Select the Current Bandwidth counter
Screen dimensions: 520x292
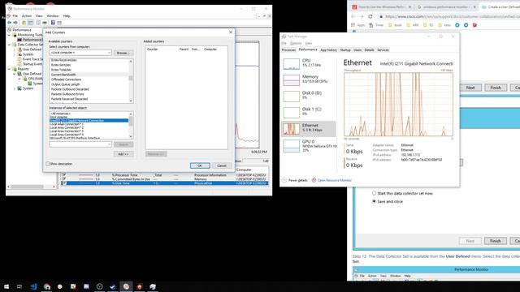click(89, 75)
